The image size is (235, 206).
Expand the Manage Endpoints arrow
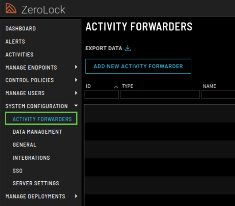(76, 67)
